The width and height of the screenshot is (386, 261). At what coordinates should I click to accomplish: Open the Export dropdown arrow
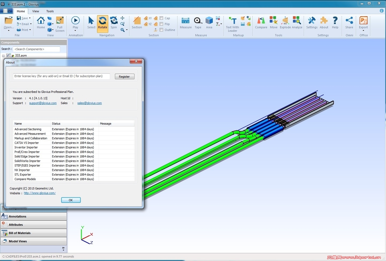tap(364, 31)
